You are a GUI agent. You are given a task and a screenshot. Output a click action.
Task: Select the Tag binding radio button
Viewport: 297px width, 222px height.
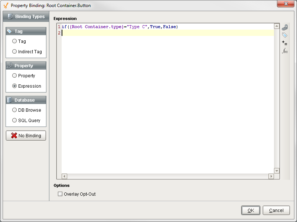click(x=14, y=41)
